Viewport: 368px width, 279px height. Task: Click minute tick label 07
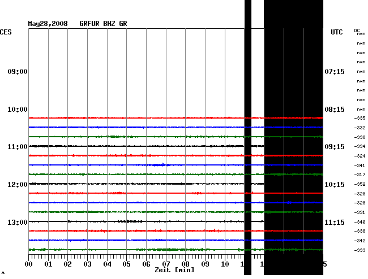[166, 264]
